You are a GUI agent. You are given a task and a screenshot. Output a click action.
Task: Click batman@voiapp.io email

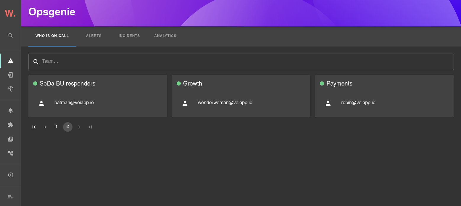tap(74, 103)
